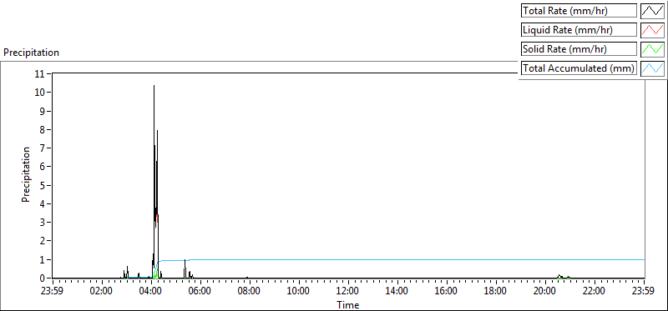Viewport: 668px width, 311px height.
Task: Click the Precipitation chart caption
Action: [31, 53]
